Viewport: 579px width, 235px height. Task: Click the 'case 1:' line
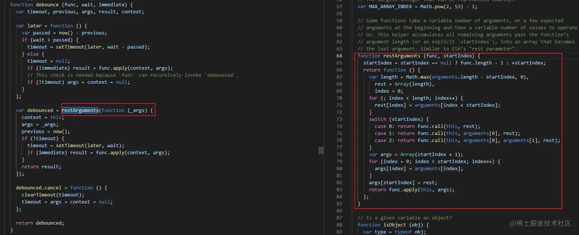(x=448, y=133)
